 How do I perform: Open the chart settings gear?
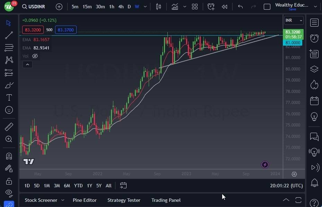click(294, 174)
